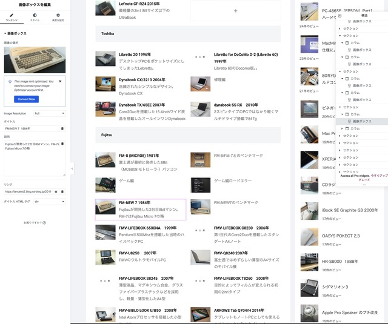Select the FMV-LIFEBOOK S8245 2007年 title
The image size is (388, 324).
(146, 279)
